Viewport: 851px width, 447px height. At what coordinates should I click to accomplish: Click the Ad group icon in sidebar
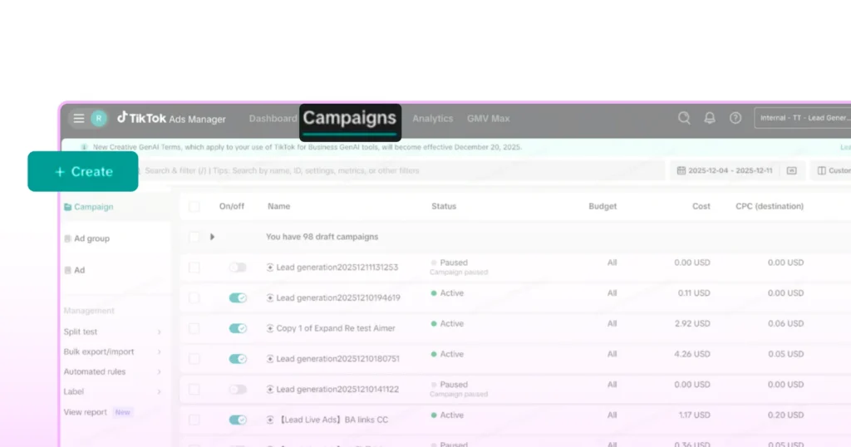[x=68, y=238]
